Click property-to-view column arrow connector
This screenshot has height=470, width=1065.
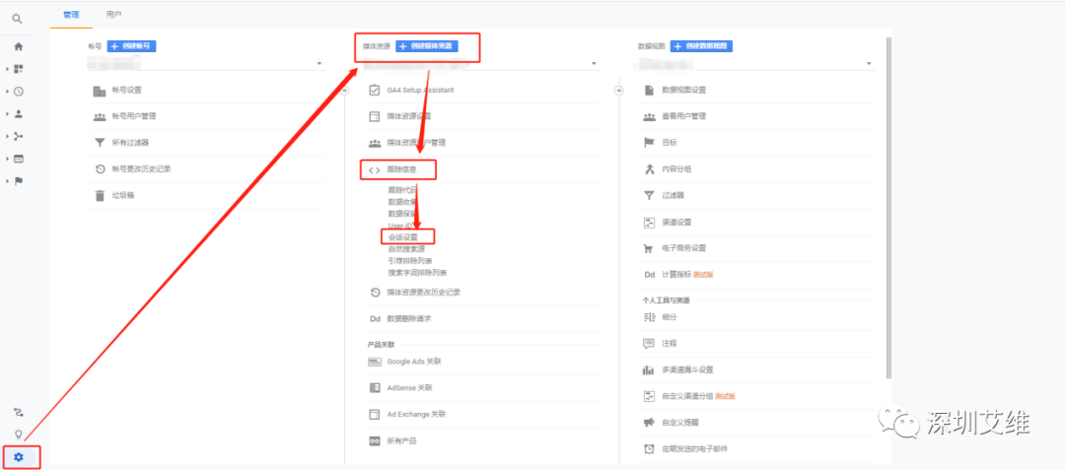(618, 91)
